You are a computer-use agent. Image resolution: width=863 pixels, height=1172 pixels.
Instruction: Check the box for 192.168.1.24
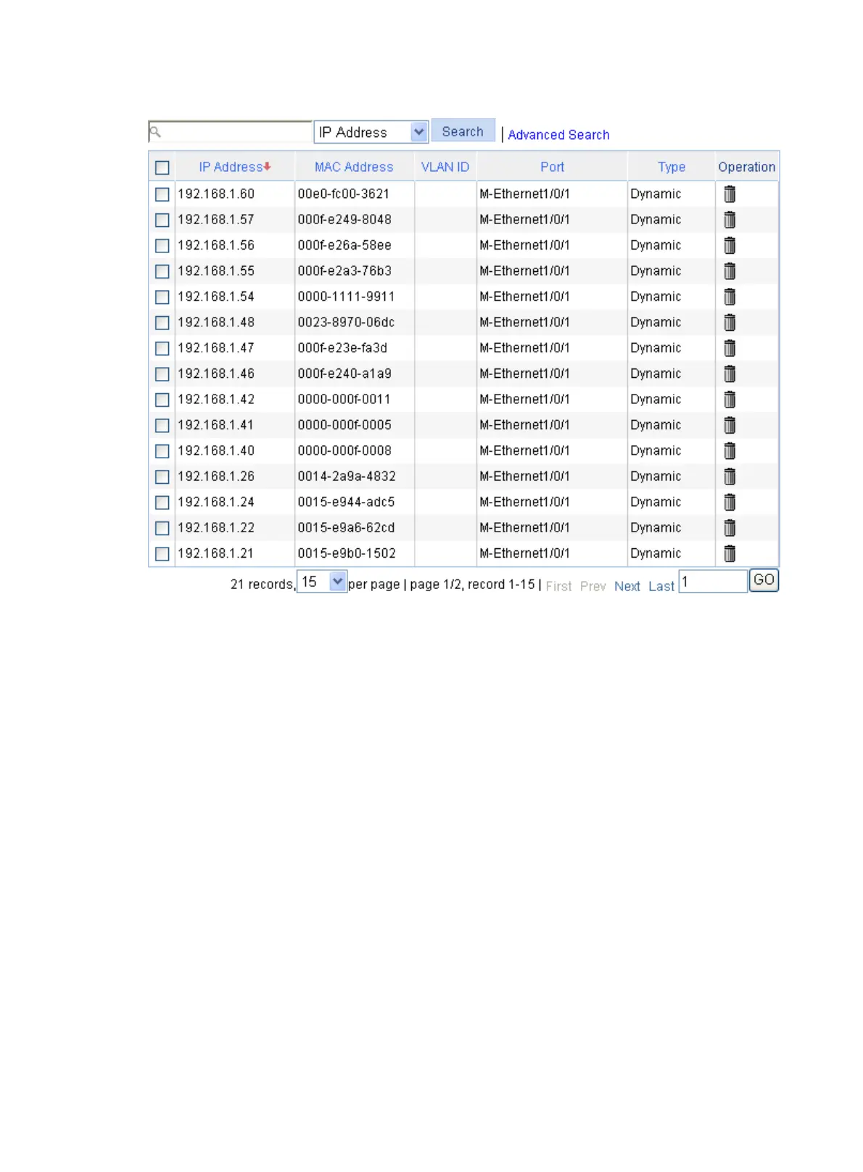click(x=162, y=503)
